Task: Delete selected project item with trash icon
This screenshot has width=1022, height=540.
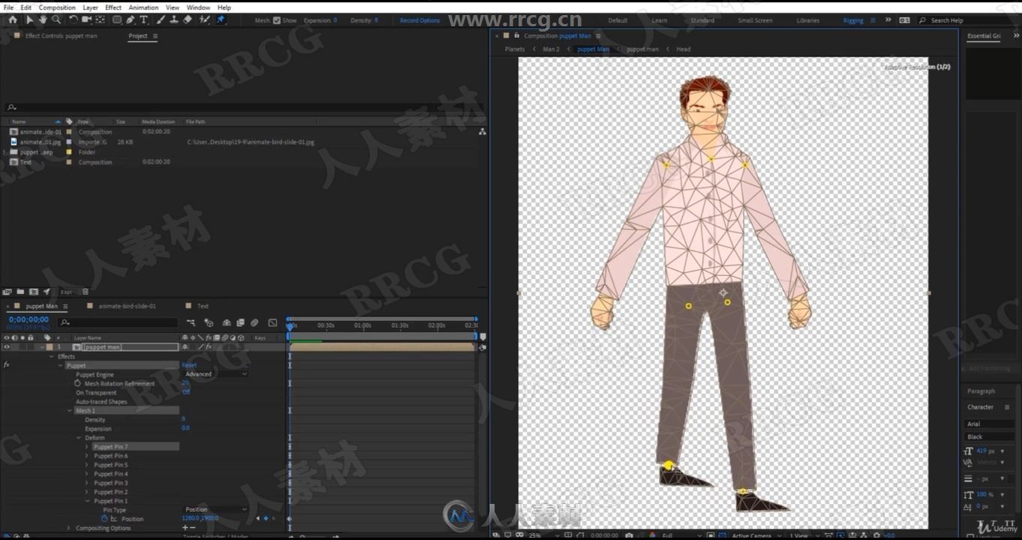Action: coord(85,292)
